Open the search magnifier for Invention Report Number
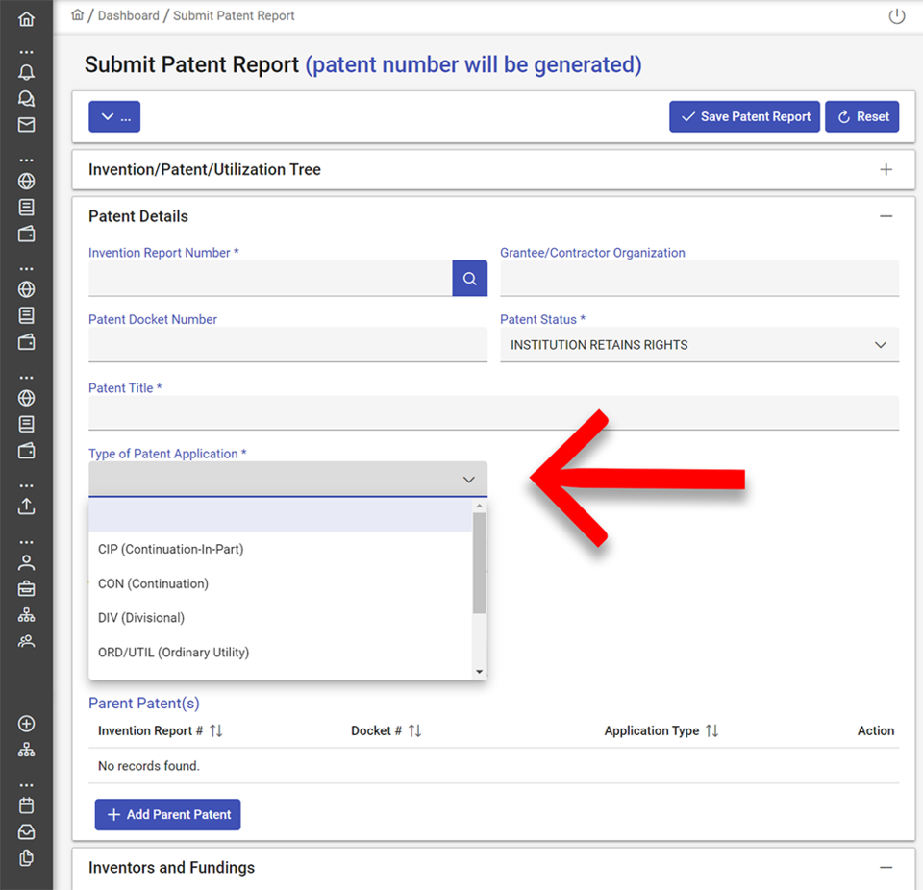 pos(469,278)
